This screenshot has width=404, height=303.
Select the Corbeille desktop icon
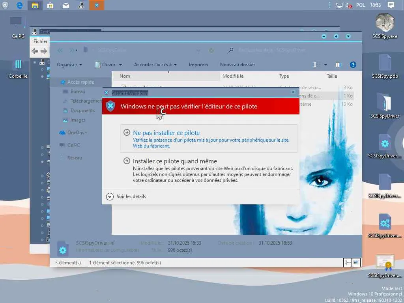click(18, 68)
